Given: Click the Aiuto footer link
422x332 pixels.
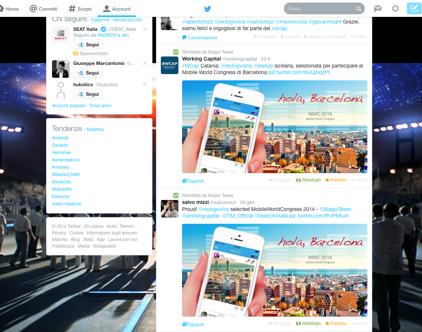Looking at the screenshot, I should pos(111,226).
